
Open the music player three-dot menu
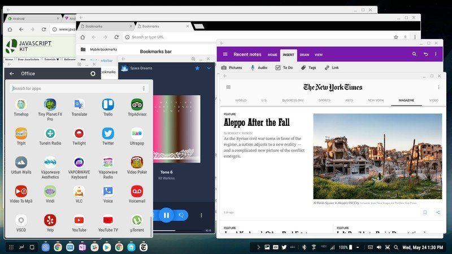201,216
